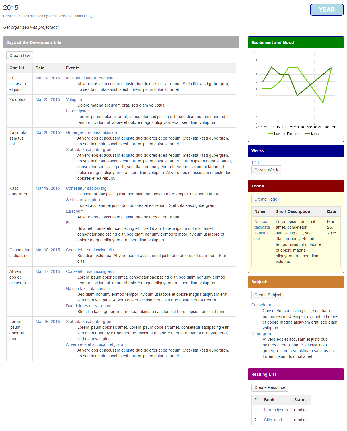Open the 'Gubergren, no sea takimata' event
The width and height of the screenshot is (347, 431).
(x=91, y=132)
